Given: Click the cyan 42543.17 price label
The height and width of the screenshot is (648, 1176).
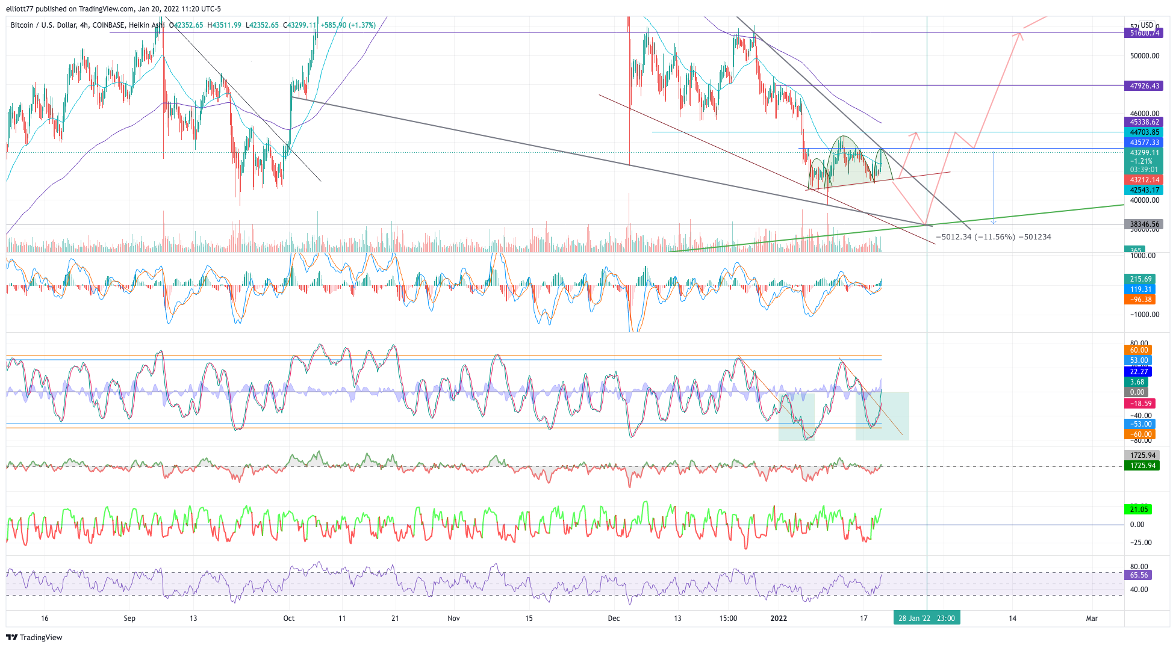Looking at the screenshot, I should (1143, 190).
